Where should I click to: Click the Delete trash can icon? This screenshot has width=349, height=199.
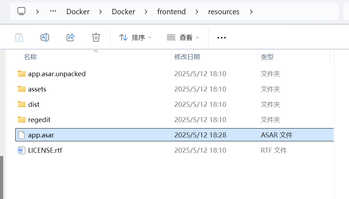click(x=96, y=37)
